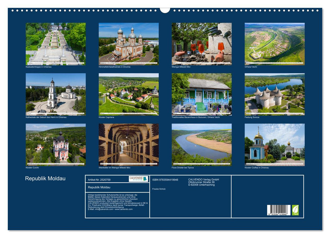Click the 'D-82008 Unterhaching' text
This screenshot has height=238, width=330.
tap(202, 185)
